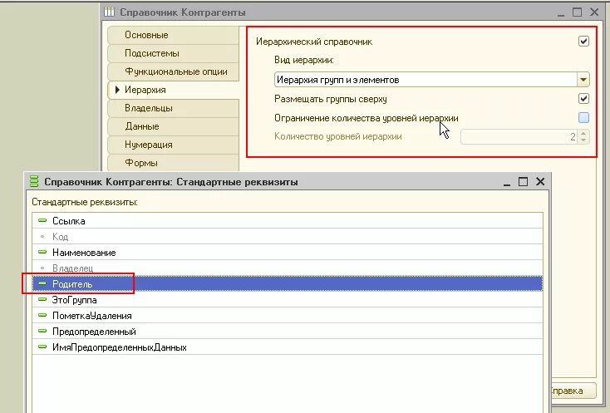Toggle Размещать группы сверху checkbox
Viewport: 610px width, 413px height.
tap(583, 99)
